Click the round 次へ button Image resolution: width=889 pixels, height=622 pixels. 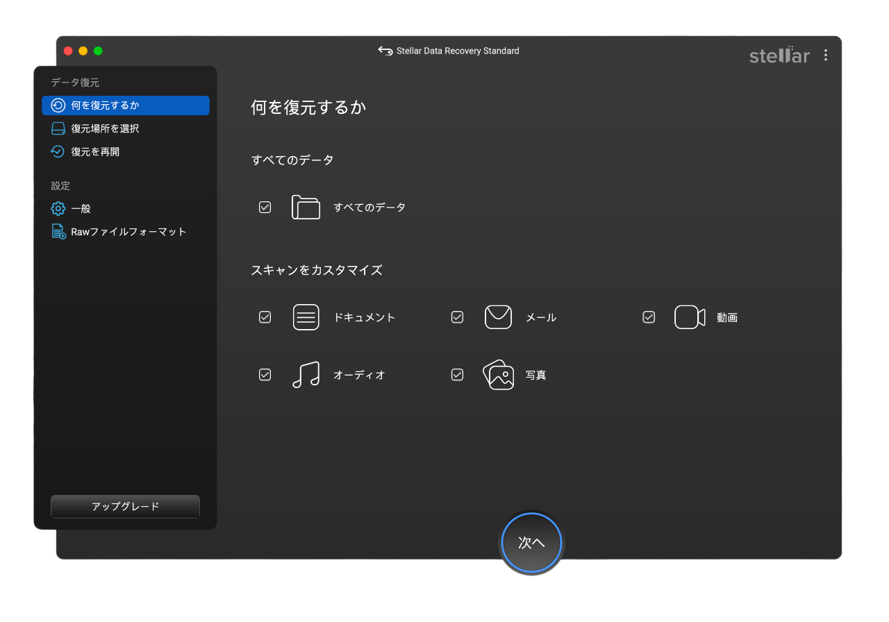coord(531,543)
